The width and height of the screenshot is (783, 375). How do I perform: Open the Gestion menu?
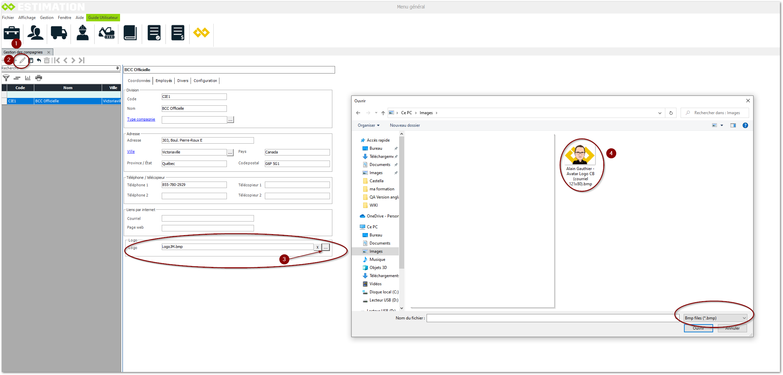pos(46,18)
